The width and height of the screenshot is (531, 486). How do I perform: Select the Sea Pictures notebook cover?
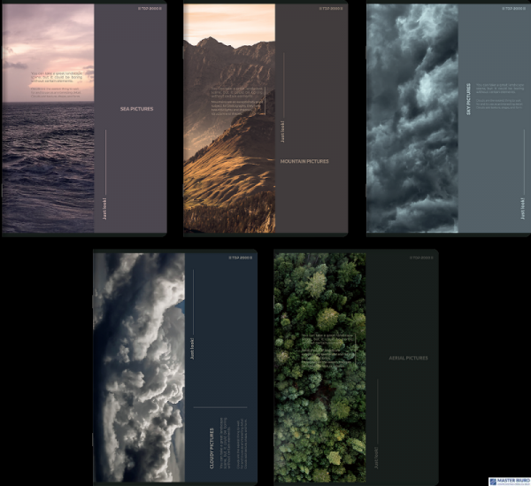[85, 119]
